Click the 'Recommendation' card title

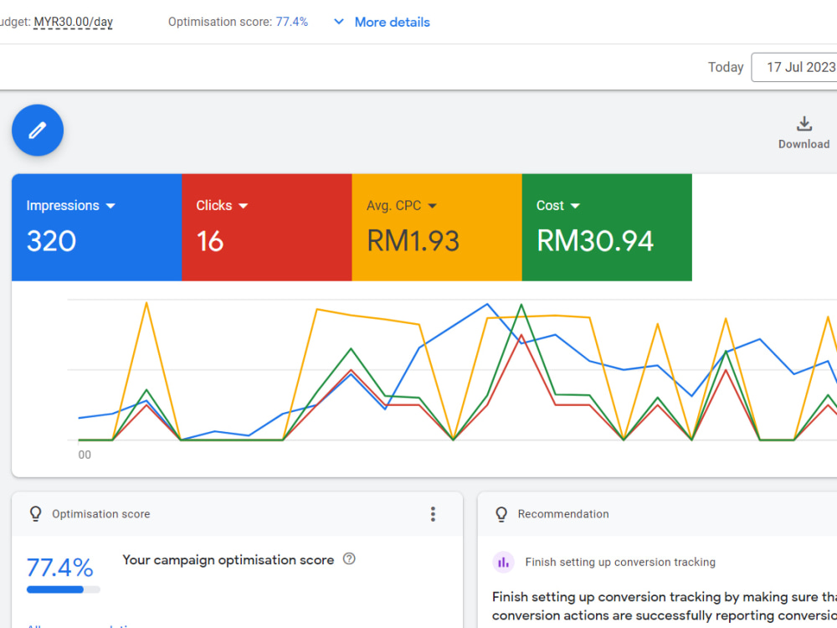pyautogui.click(x=563, y=514)
